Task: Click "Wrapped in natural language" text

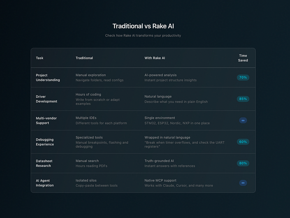Action: point(167,137)
